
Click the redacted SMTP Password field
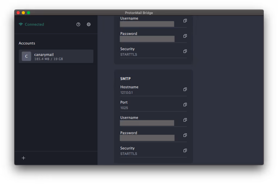pos(147,138)
